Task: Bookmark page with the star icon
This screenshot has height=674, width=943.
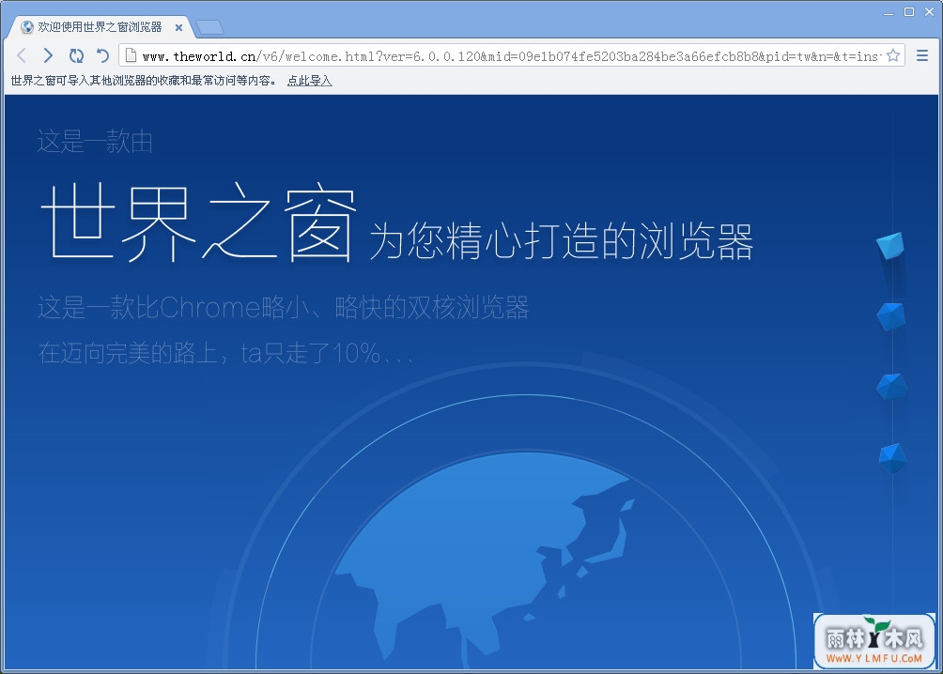Action: tap(893, 56)
